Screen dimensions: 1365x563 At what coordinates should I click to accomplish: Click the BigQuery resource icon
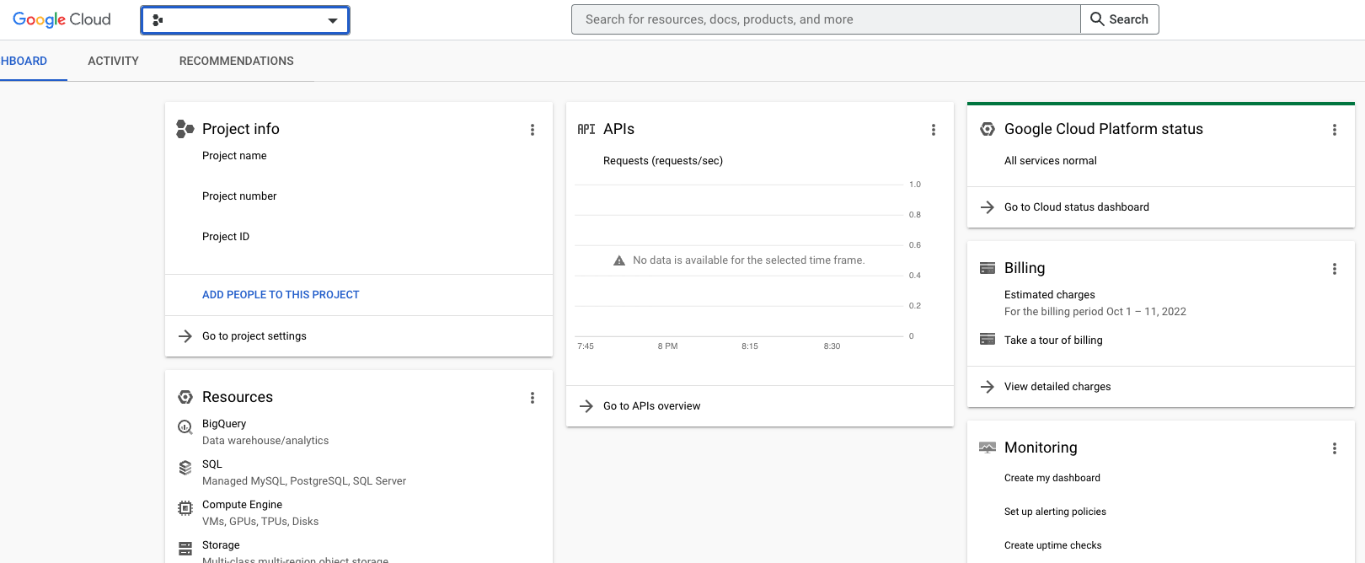[185, 427]
